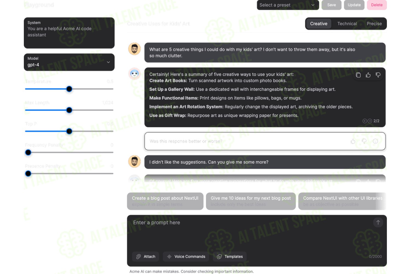Switch to the Technical tab
This screenshot has height=274, width=411.
[x=347, y=24]
